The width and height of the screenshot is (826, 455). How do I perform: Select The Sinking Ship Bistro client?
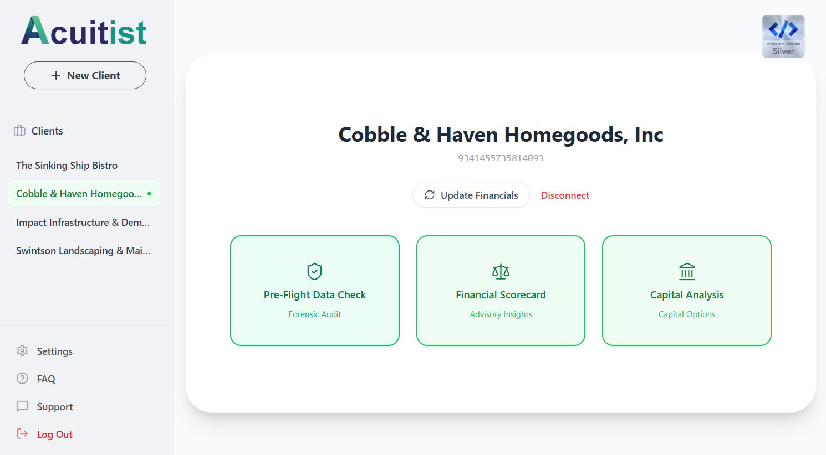[x=67, y=165]
